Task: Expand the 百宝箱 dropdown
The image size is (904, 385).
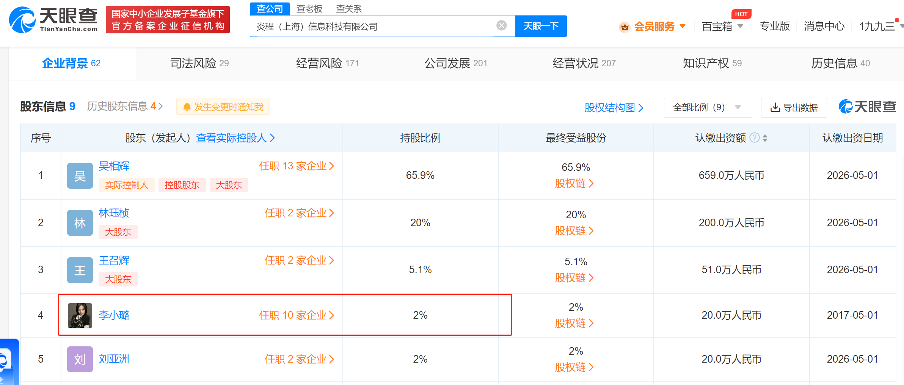Action: [x=722, y=27]
